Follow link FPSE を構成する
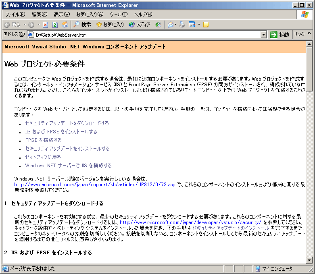315x274 pixels. pos(44,140)
